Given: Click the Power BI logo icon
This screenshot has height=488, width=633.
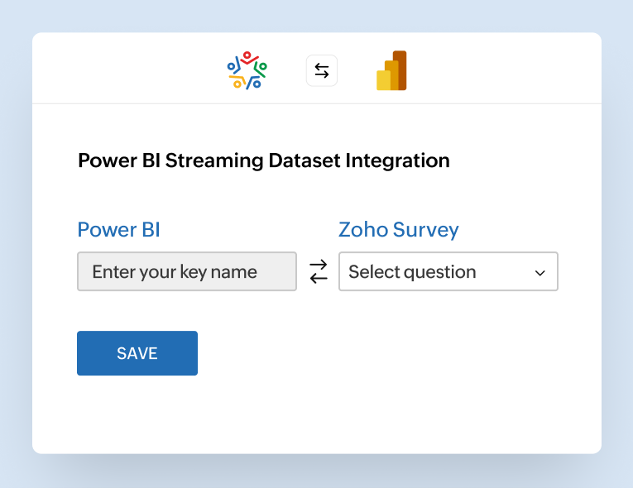Looking at the screenshot, I should tap(391, 70).
